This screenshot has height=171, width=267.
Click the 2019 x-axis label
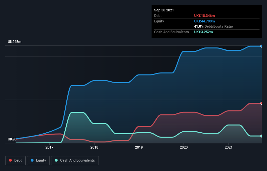pyautogui.click(x=139, y=147)
